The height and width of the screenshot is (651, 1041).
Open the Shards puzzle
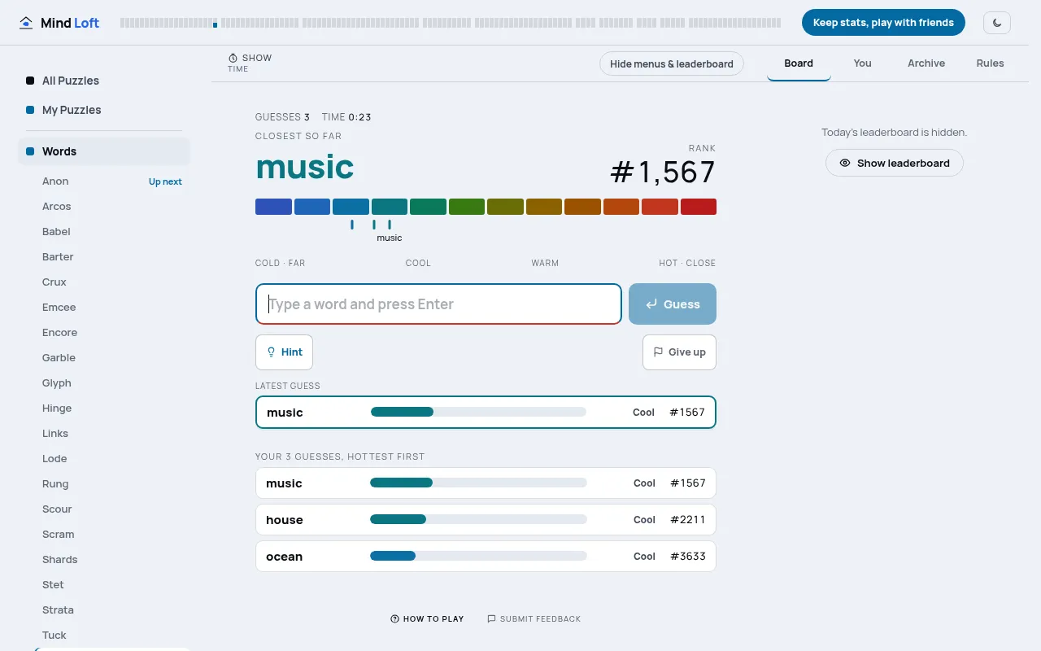tap(112, 560)
